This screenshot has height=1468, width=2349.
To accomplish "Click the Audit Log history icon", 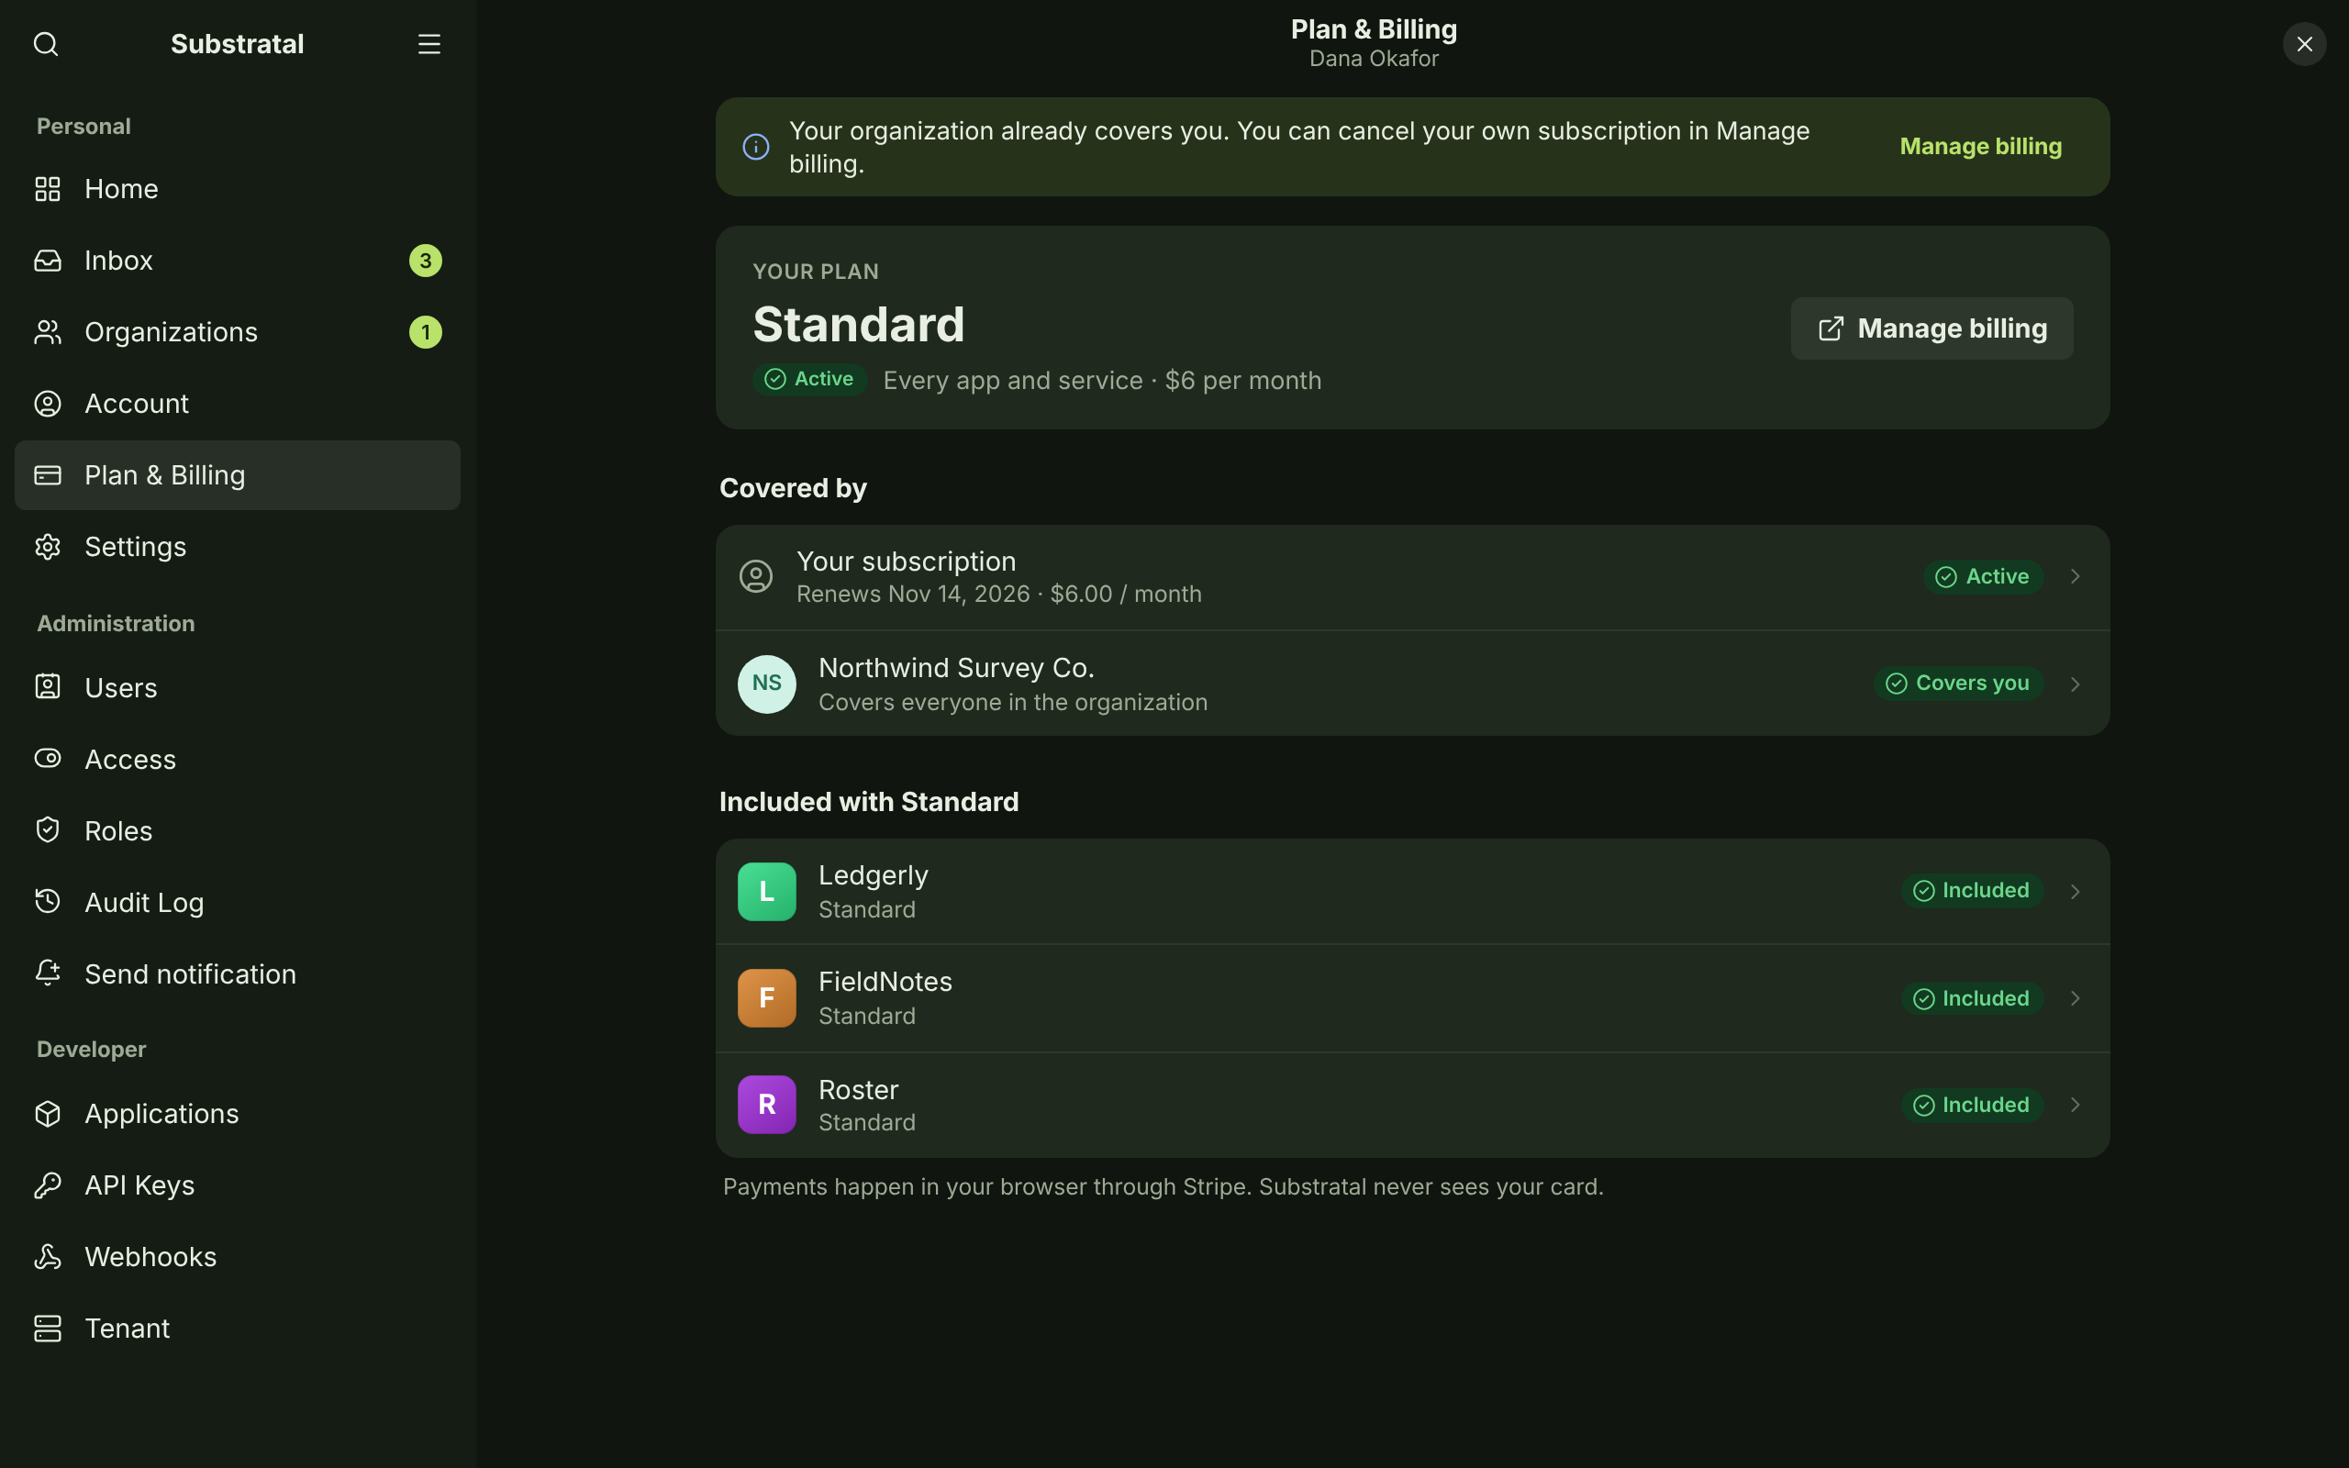I will click(x=48, y=902).
